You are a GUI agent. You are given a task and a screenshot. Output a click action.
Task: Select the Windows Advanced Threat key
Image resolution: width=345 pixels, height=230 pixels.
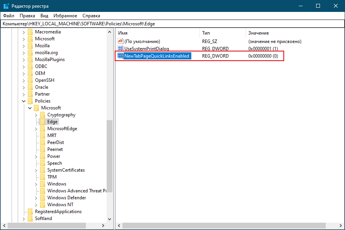point(77,191)
